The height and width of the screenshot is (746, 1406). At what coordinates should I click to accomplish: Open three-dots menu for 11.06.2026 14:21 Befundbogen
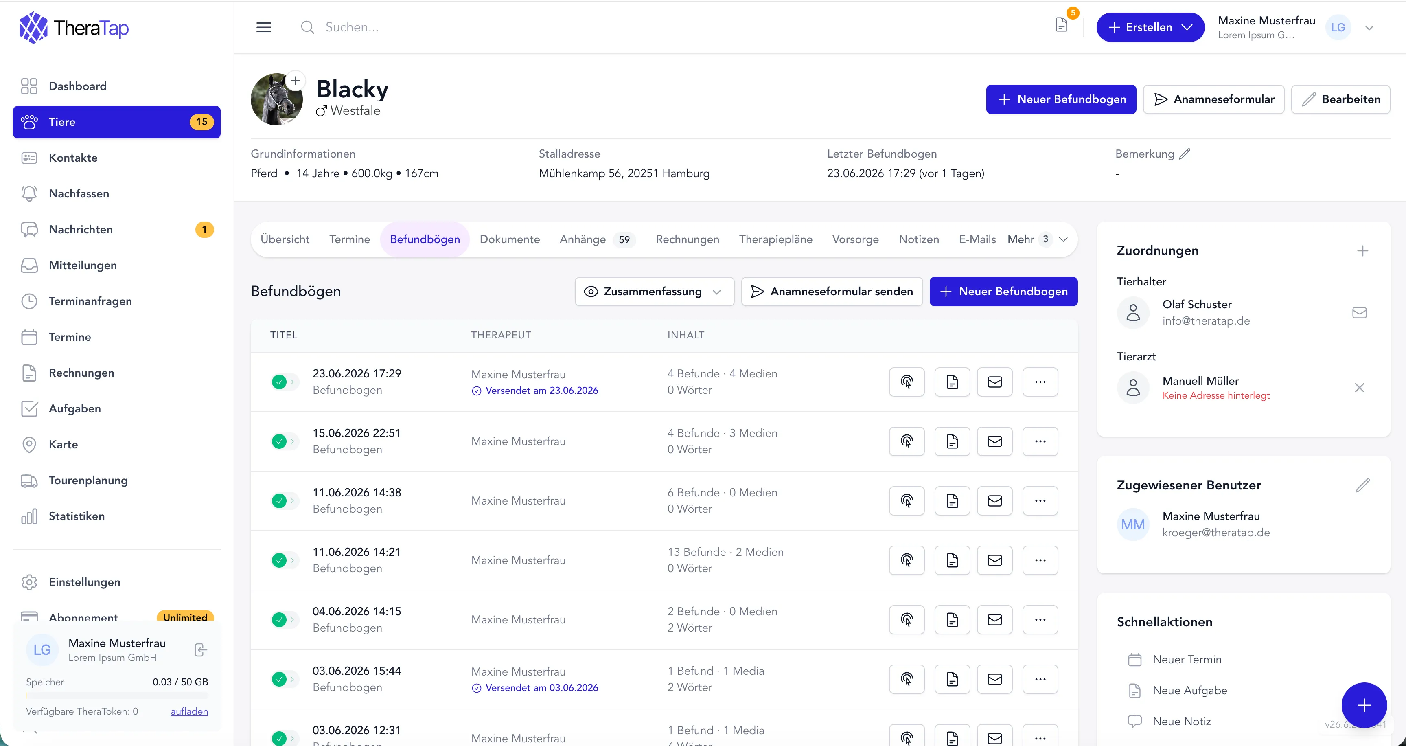point(1040,560)
